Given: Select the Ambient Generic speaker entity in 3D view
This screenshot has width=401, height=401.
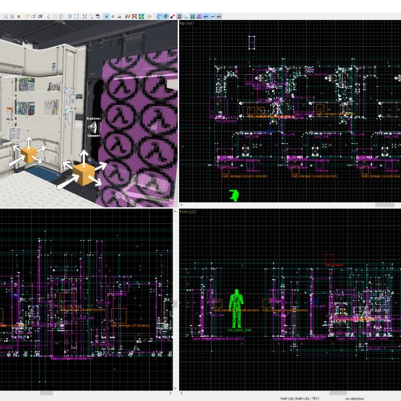Looking at the screenshot, I should (94, 127).
